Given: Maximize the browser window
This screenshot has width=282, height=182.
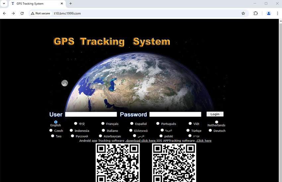Looking at the screenshot, I should click(x=266, y=3).
